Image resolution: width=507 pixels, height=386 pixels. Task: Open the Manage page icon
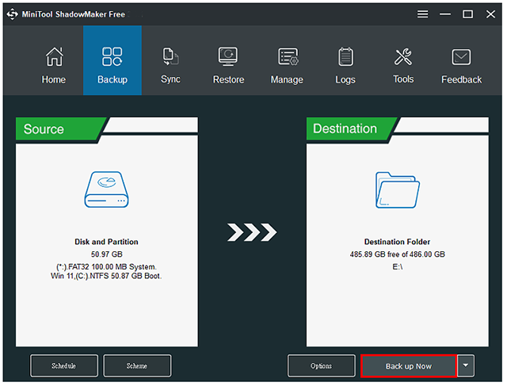tap(287, 56)
